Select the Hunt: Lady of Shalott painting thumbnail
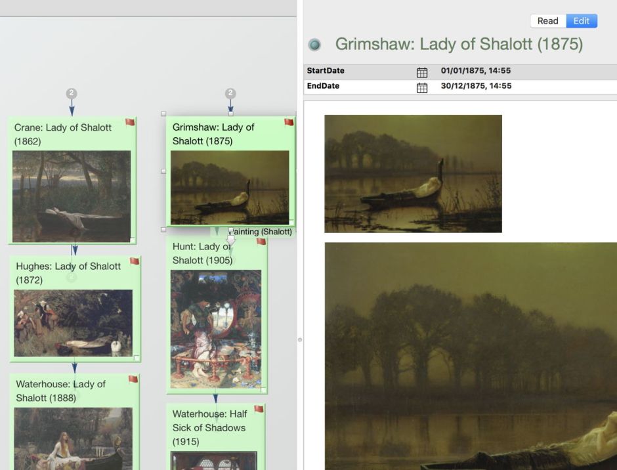This screenshot has height=470, width=617. [x=216, y=328]
